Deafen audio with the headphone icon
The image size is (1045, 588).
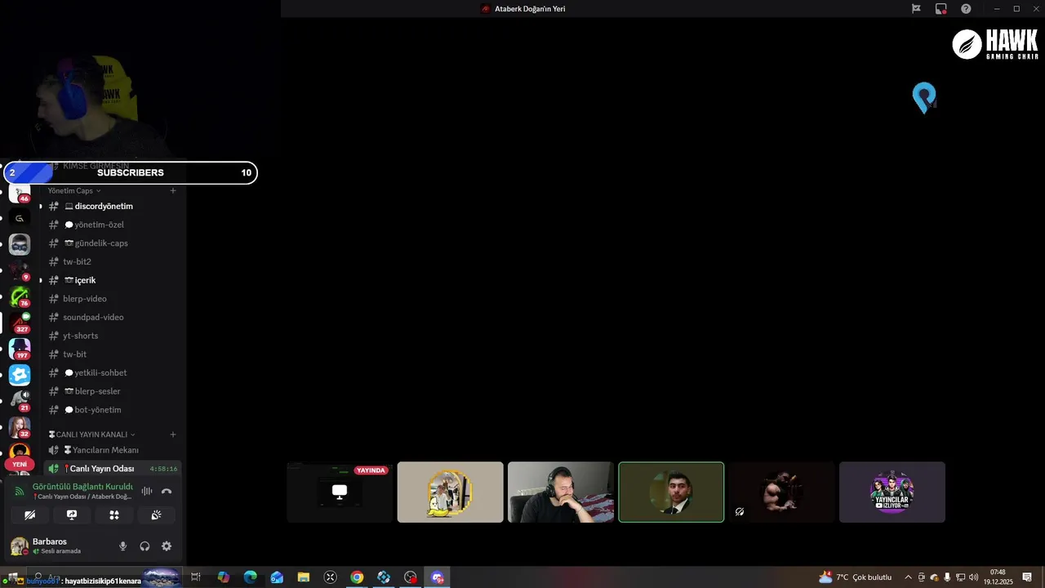point(145,546)
